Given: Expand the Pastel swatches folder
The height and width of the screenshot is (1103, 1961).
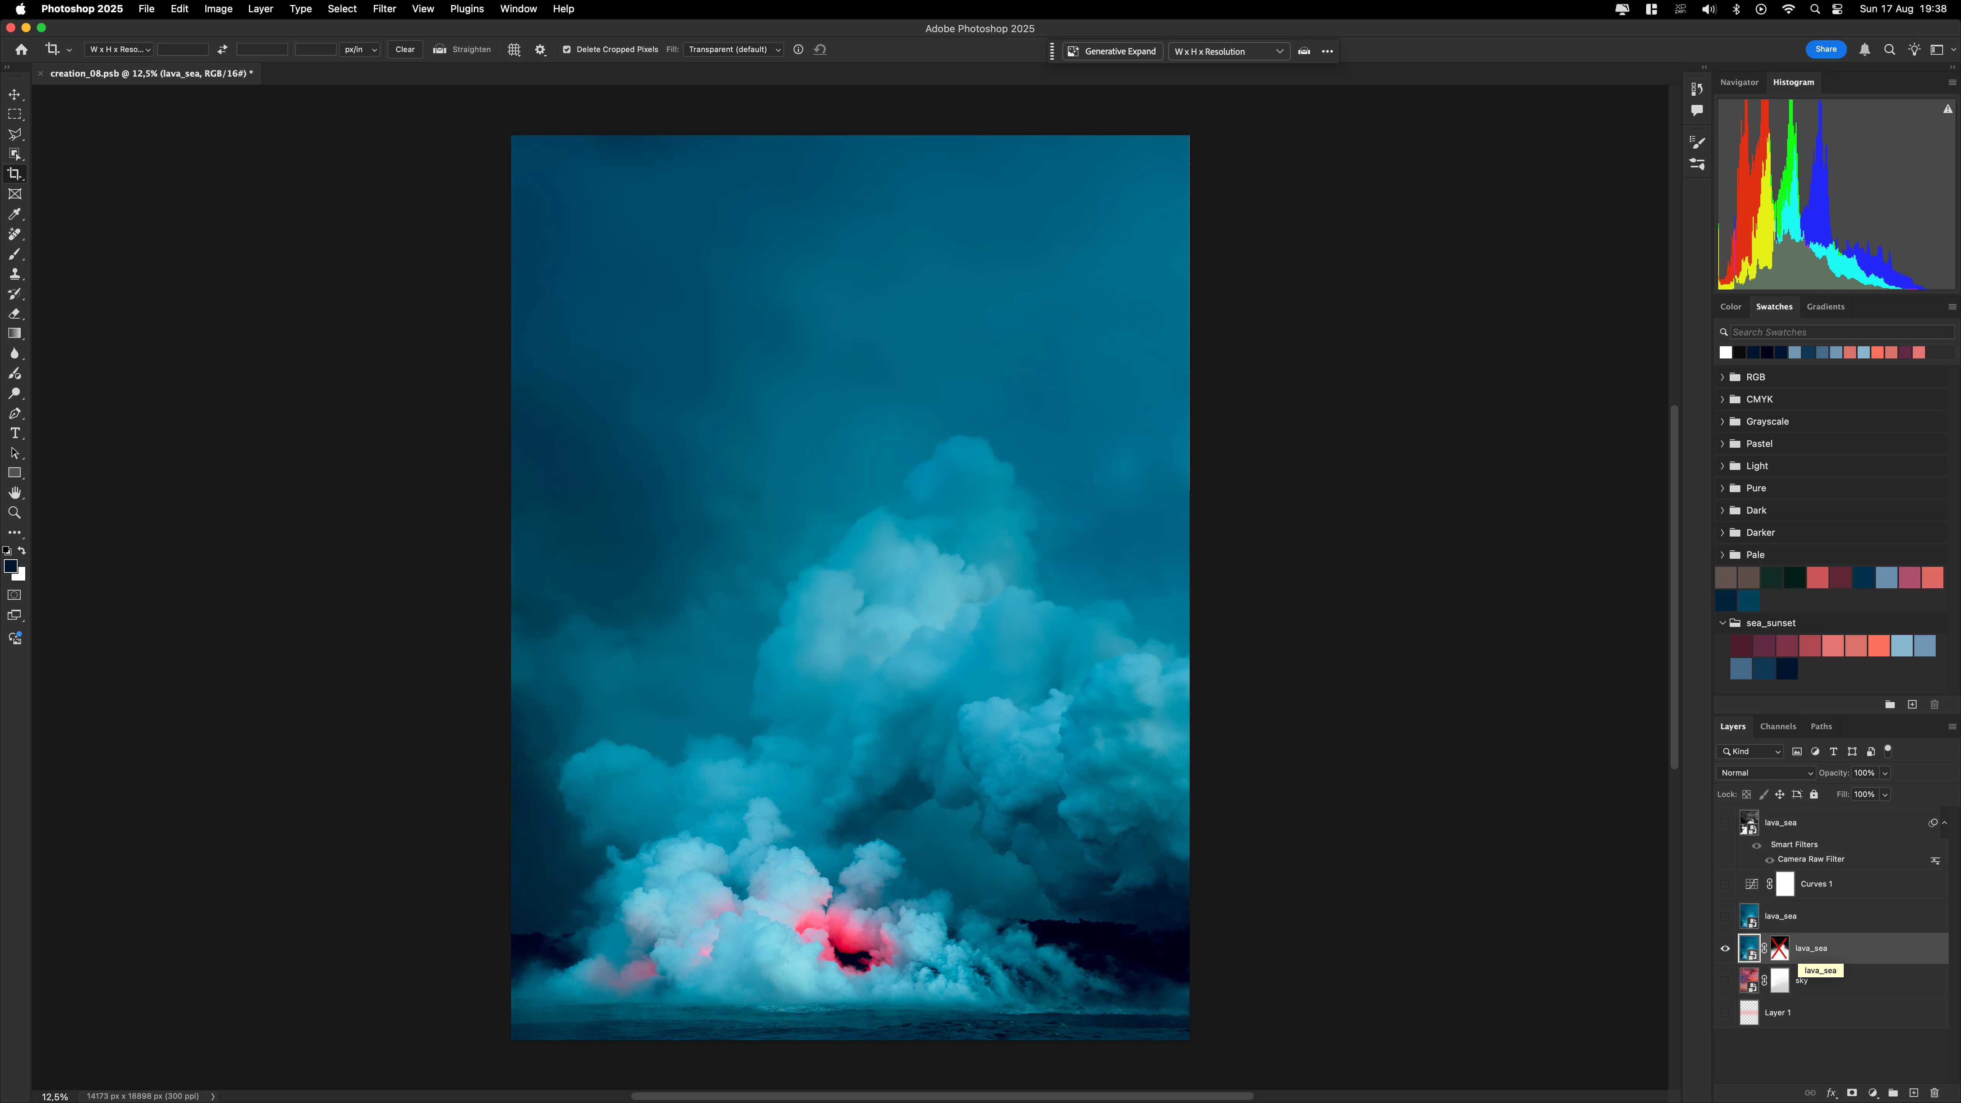Looking at the screenshot, I should point(1723,444).
